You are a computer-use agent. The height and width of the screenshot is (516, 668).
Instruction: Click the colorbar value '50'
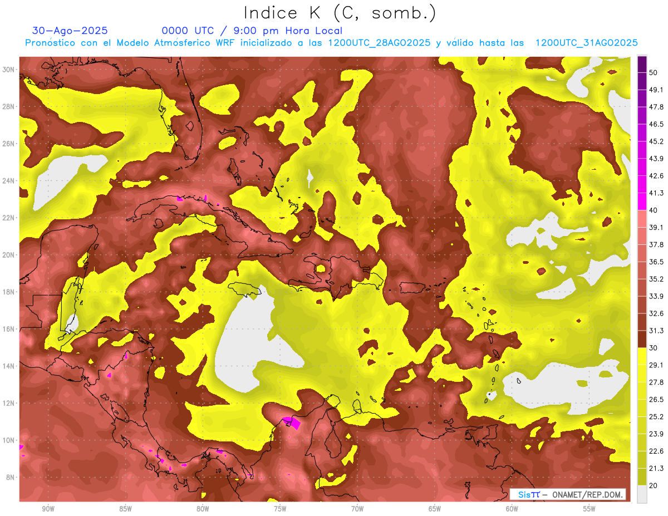pos(654,73)
